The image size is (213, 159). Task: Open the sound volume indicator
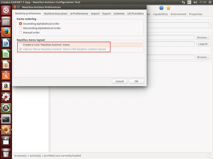point(195,2)
